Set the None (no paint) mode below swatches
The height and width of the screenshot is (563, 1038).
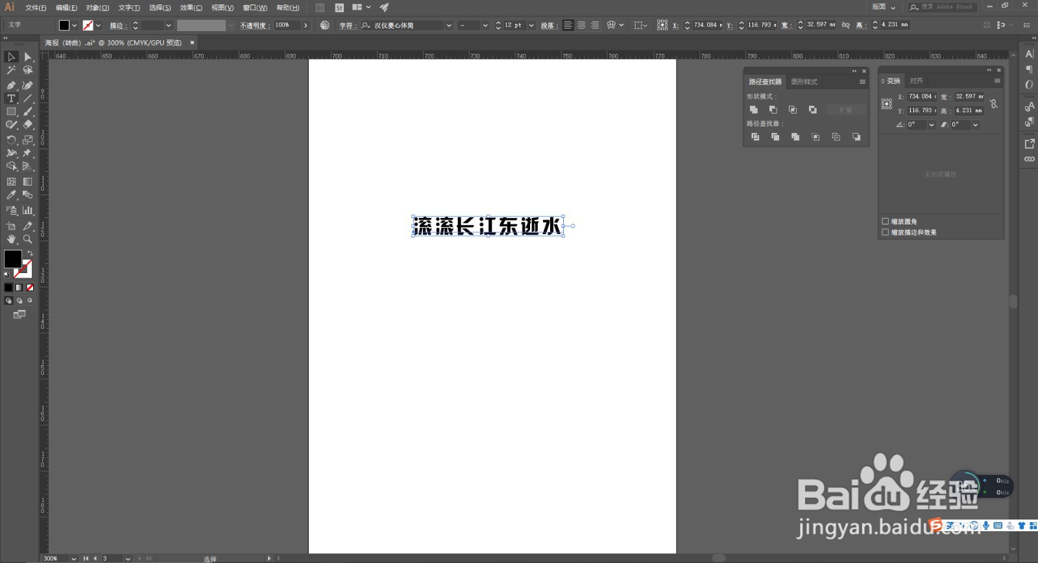point(30,287)
